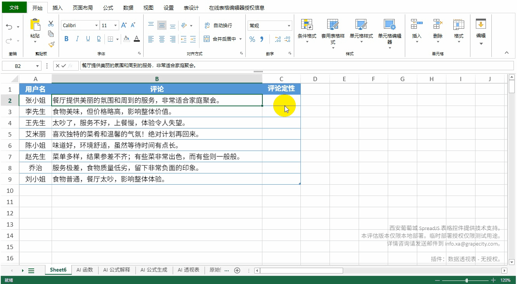Expand the 合并后居中 merge options arrow
The width and height of the screenshot is (517, 284).
[241, 39]
